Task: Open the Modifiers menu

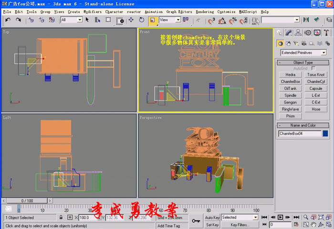Action: tap(92, 12)
